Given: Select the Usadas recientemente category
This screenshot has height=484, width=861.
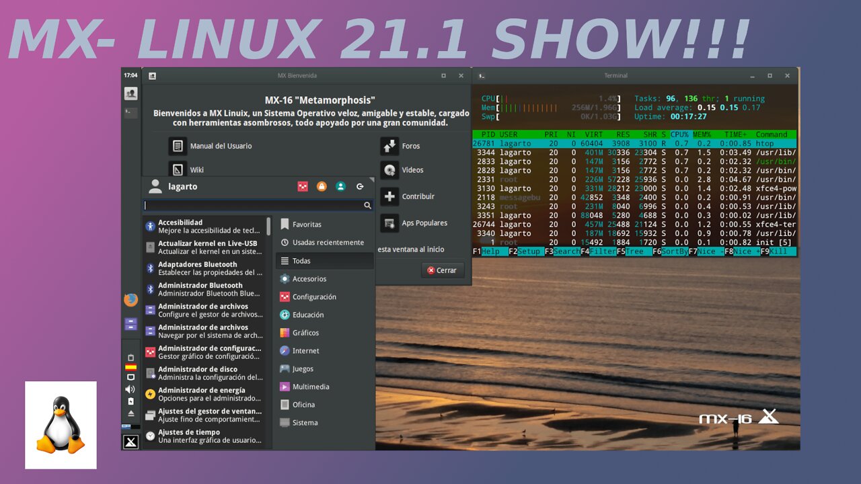Looking at the screenshot, I should click(325, 243).
